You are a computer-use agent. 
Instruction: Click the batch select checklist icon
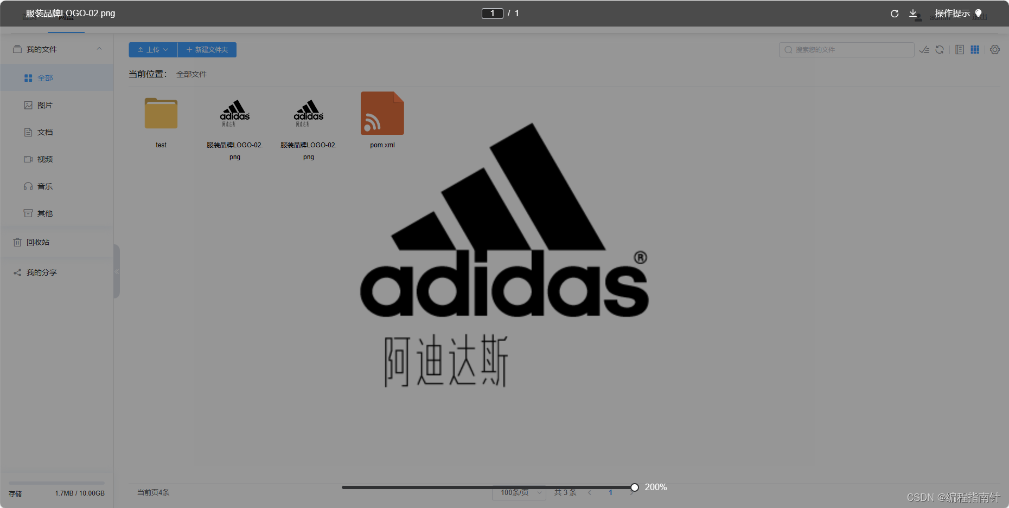(x=924, y=50)
